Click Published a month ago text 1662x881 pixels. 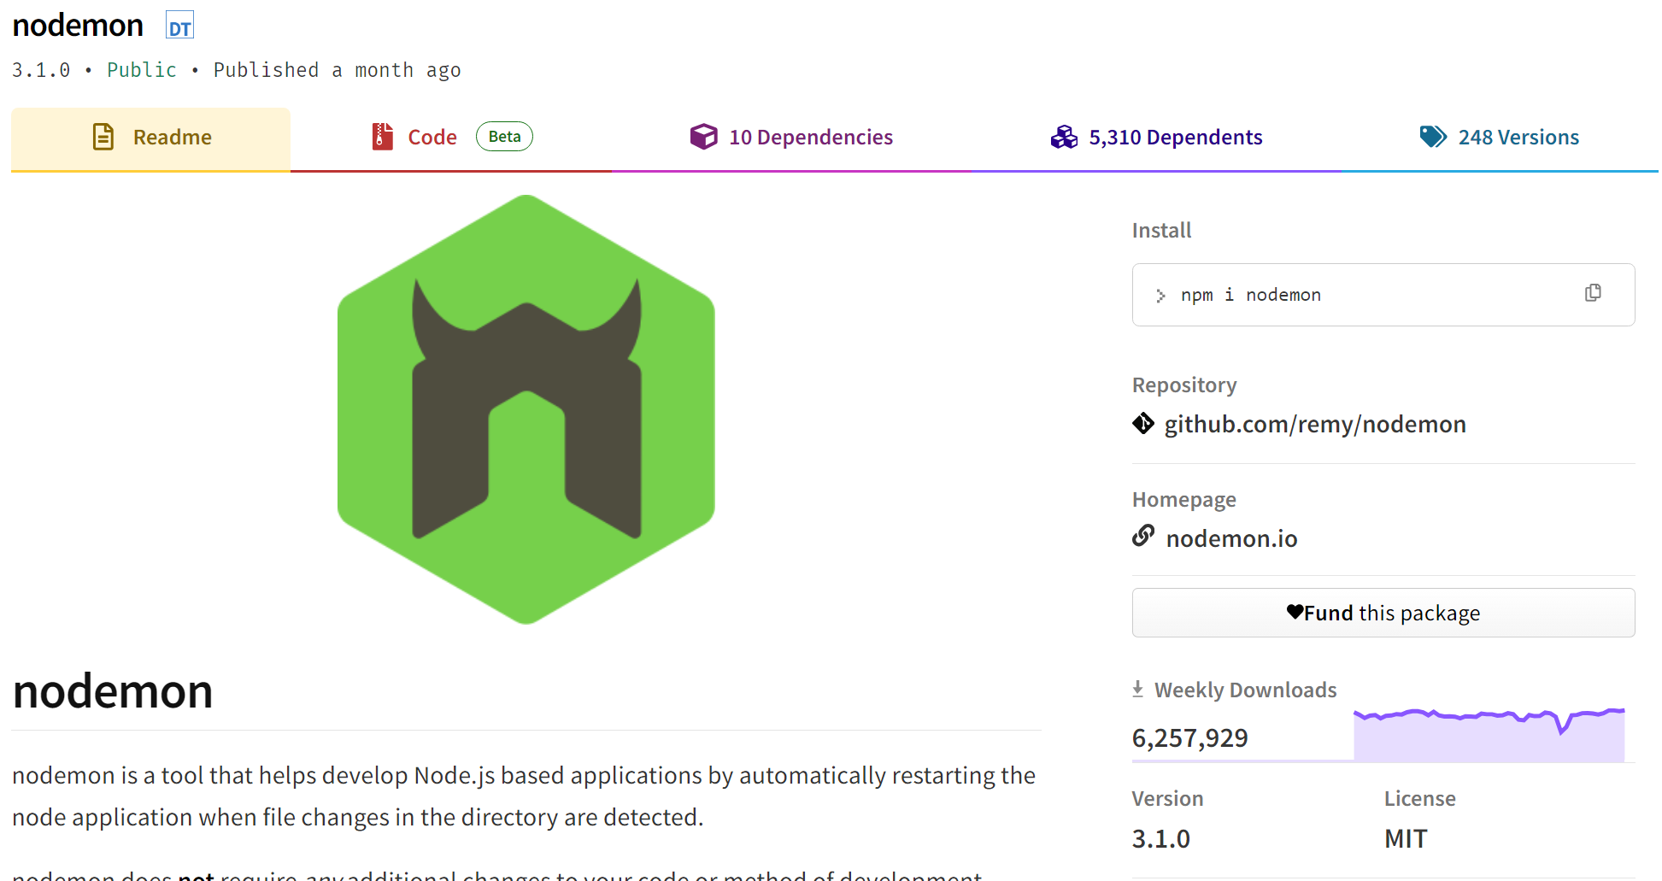click(x=337, y=70)
